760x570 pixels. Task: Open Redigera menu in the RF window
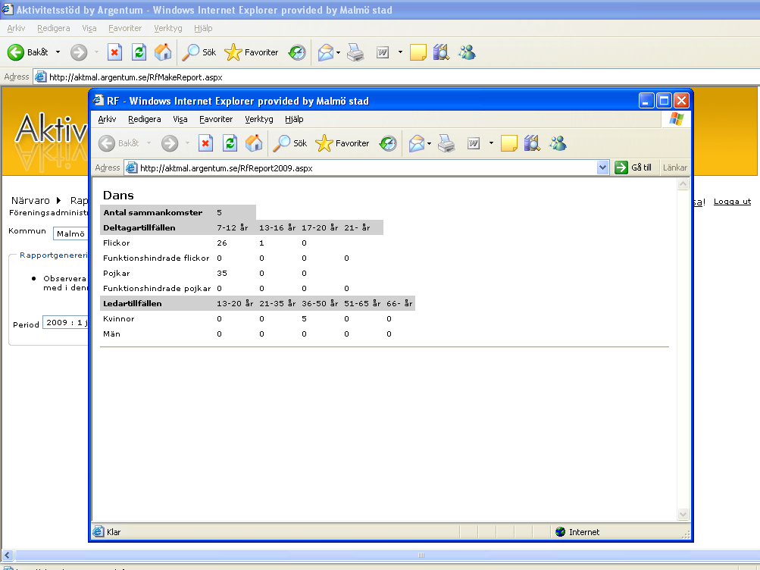tap(145, 119)
